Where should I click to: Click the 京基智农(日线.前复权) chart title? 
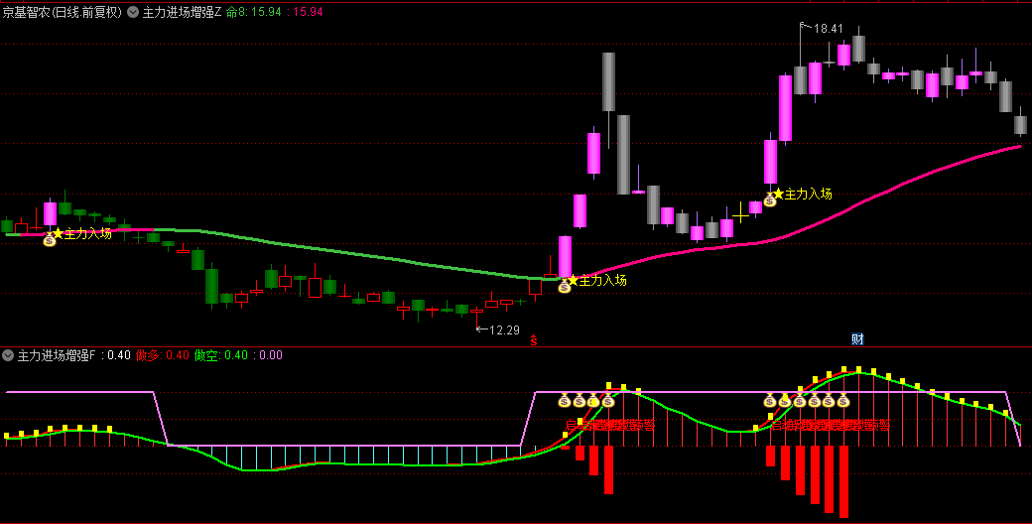[63, 12]
